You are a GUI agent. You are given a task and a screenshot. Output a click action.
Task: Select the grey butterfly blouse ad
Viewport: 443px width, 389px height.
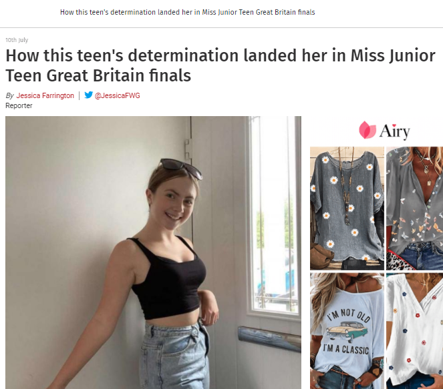point(414,208)
